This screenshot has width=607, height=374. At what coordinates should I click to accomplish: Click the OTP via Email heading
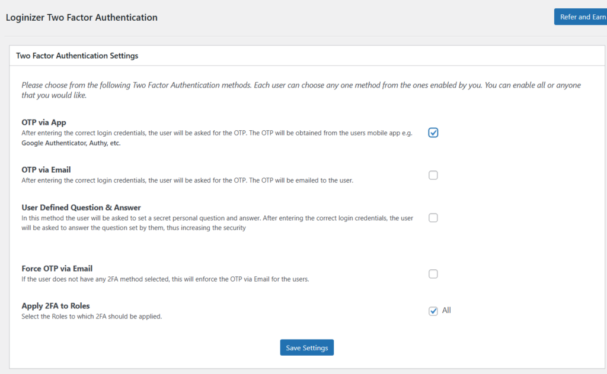coord(46,170)
